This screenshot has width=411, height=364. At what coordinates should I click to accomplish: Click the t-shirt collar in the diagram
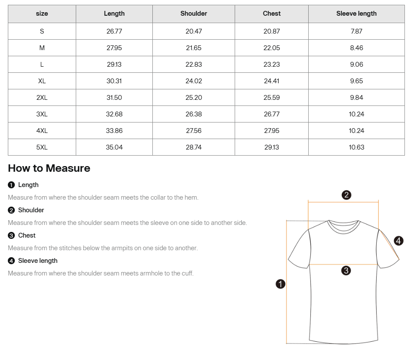(x=344, y=227)
